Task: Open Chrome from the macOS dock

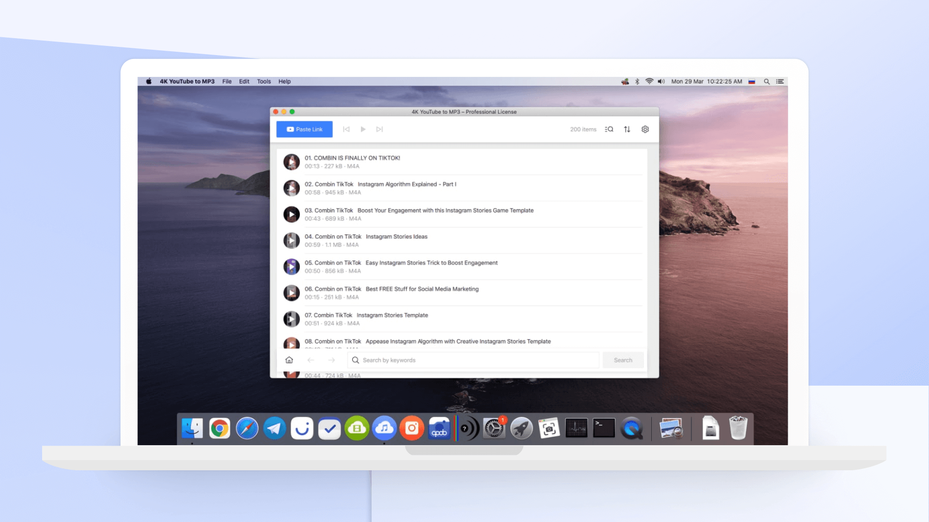Action: tap(220, 428)
